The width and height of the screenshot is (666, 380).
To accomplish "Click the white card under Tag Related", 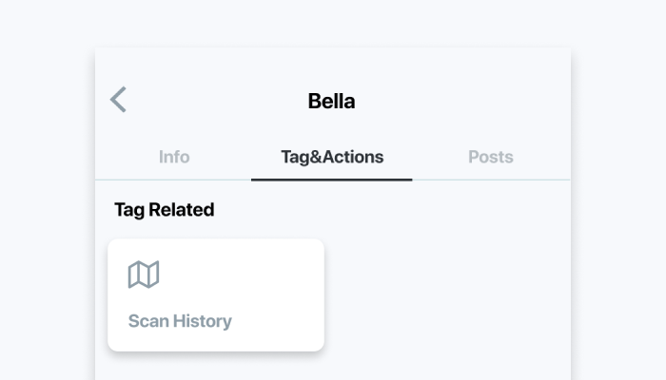I will point(216,294).
